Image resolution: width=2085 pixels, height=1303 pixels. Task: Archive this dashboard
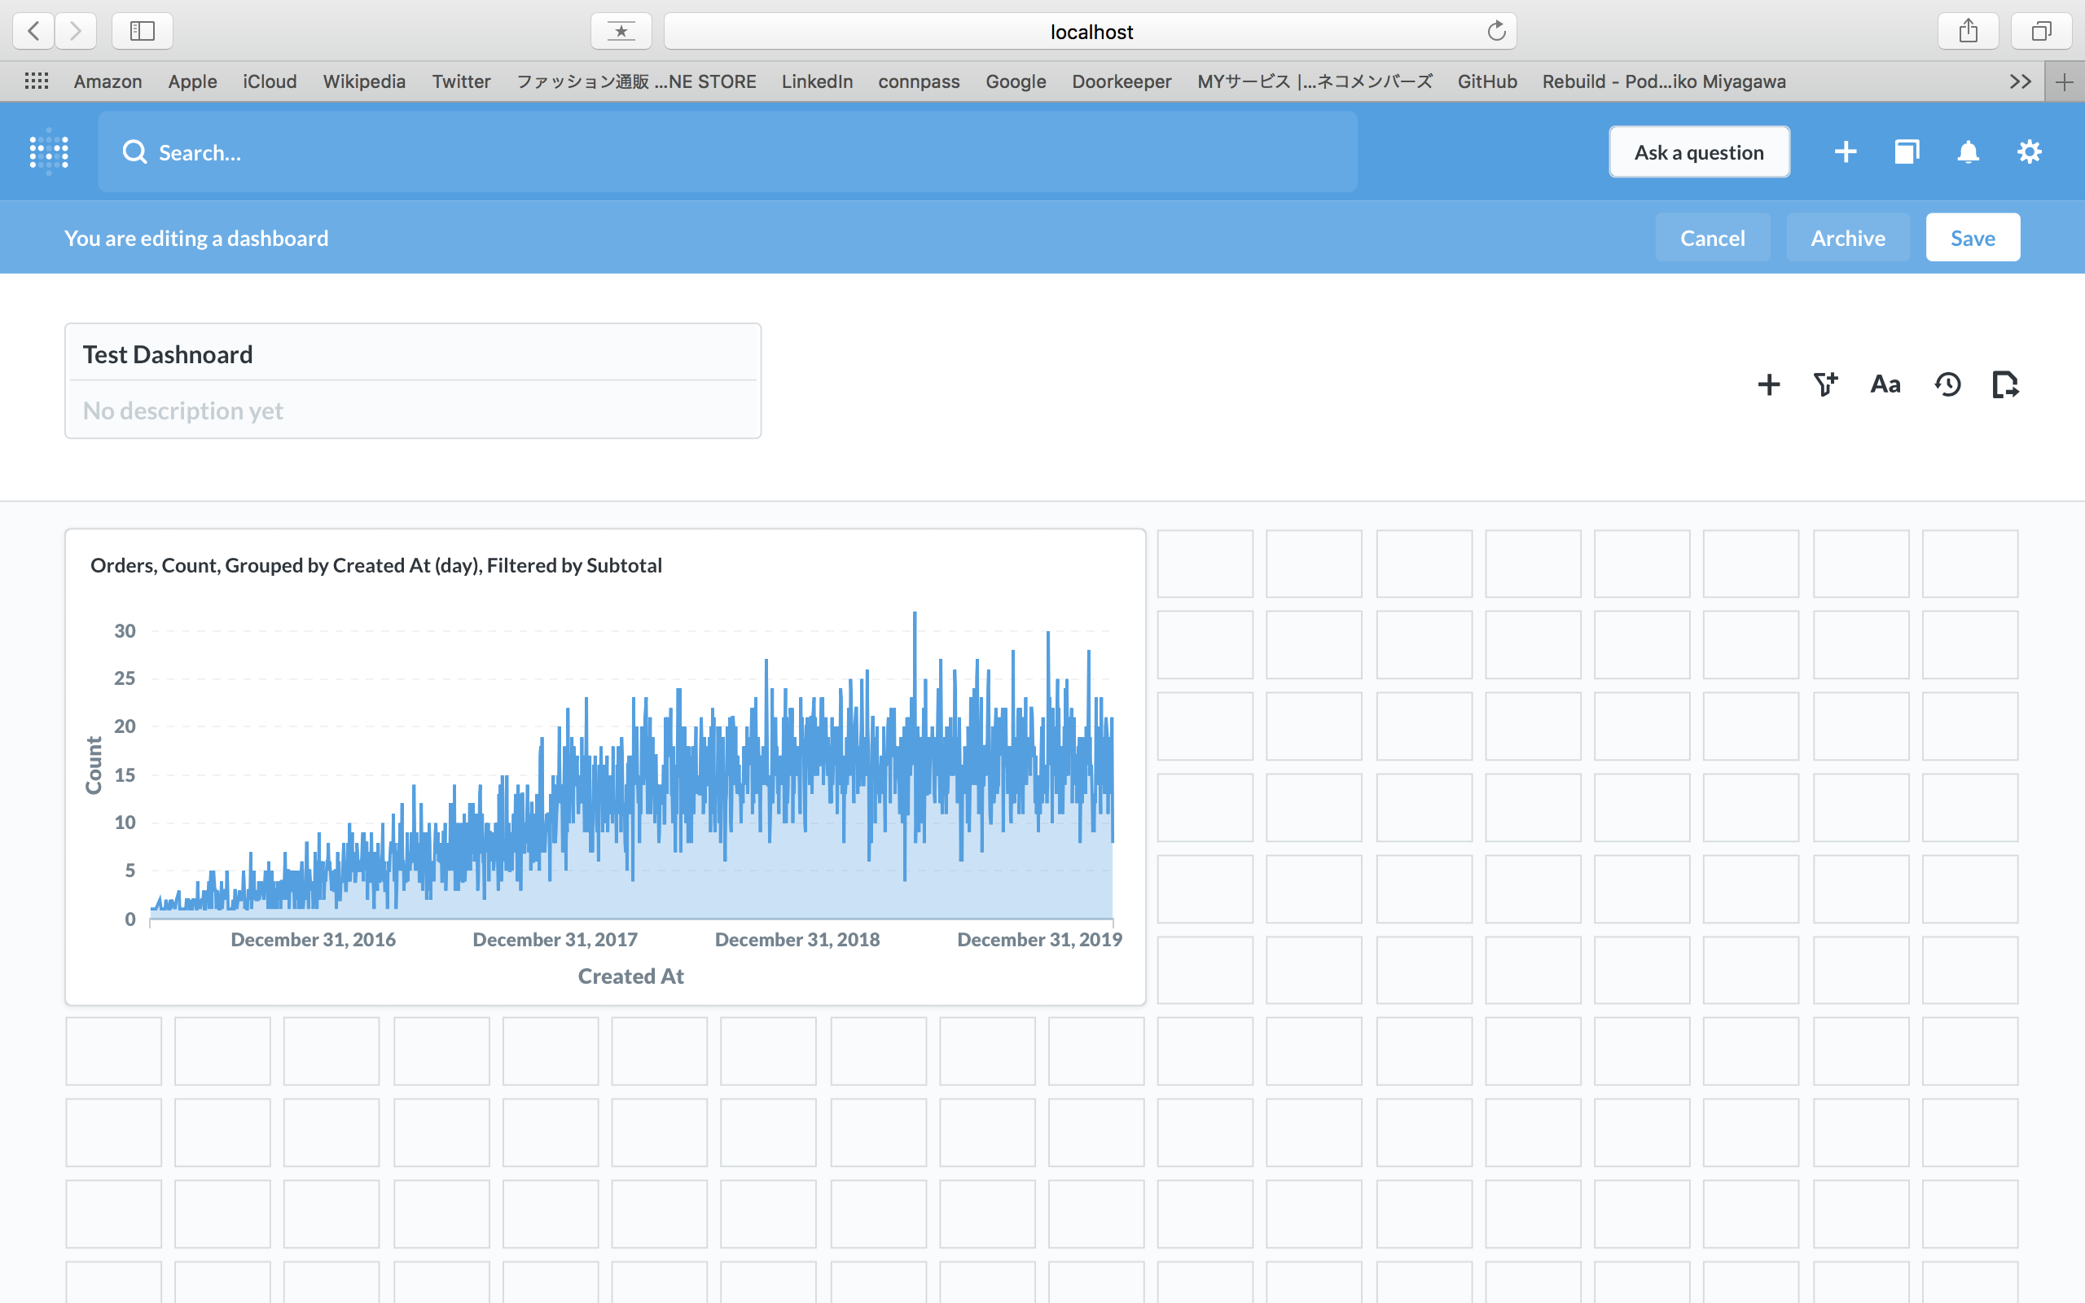pos(1847,238)
